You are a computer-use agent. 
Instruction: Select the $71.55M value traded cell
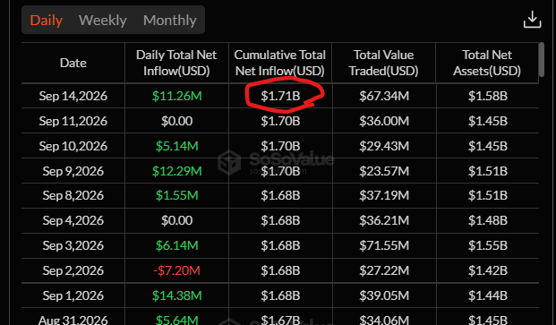pyautogui.click(x=384, y=245)
